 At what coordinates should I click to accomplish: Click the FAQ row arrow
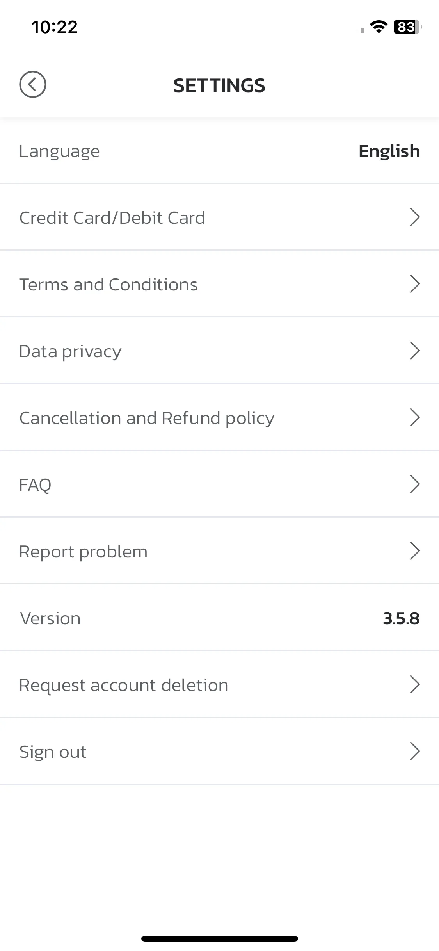pyautogui.click(x=414, y=484)
